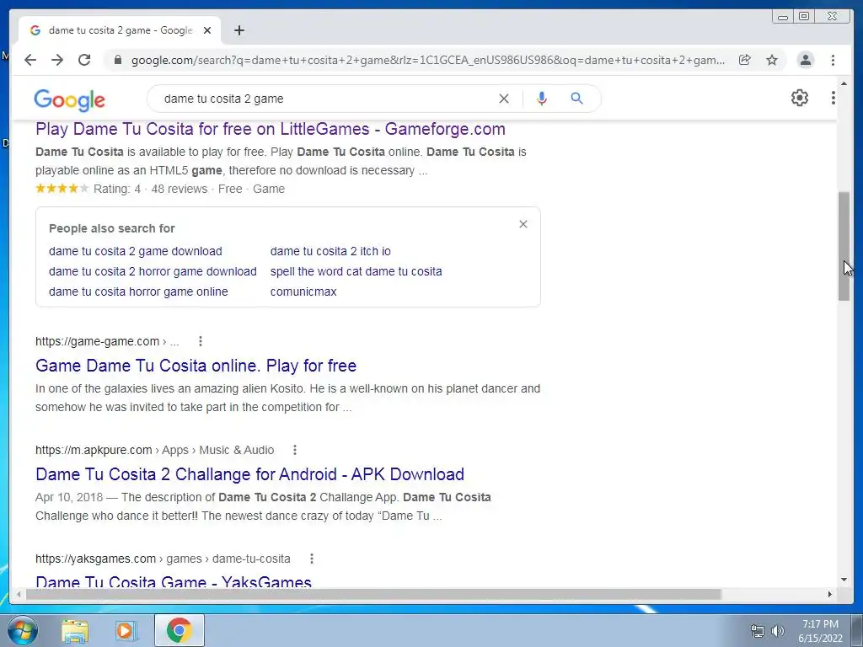
Task: Start voice search with microphone icon
Action: tap(542, 99)
